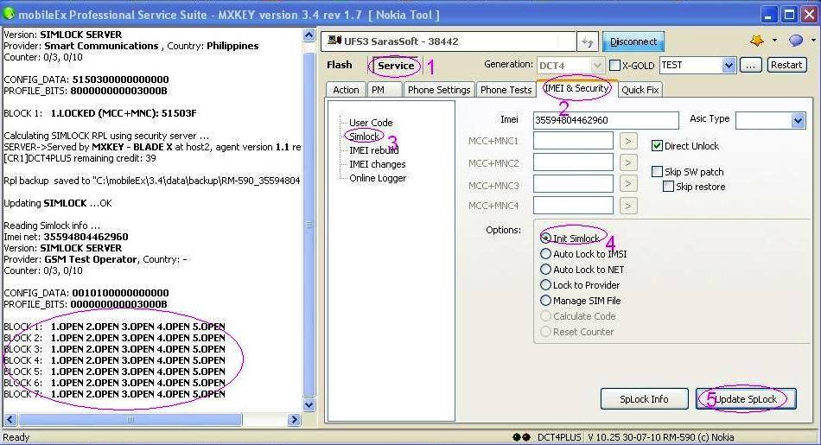Image resolution: width=821 pixels, height=445 pixels.
Task: Select IMEI changes in the tree
Action: click(x=377, y=164)
